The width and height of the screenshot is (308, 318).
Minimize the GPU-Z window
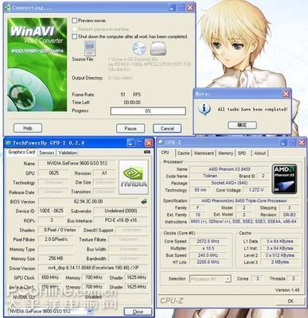131,143
